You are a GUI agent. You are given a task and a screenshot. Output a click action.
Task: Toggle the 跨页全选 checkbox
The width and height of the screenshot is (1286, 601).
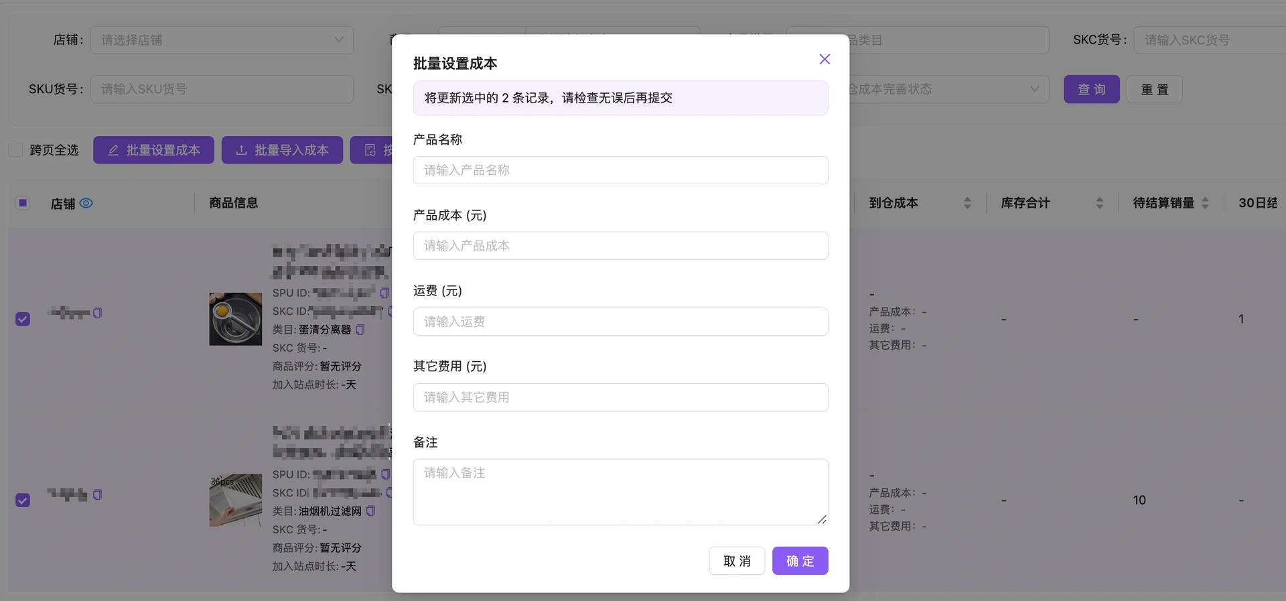(15, 150)
